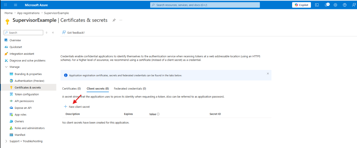This screenshot has width=357, height=148.
Task: Dismiss the blue information banner
Action: (268, 74)
